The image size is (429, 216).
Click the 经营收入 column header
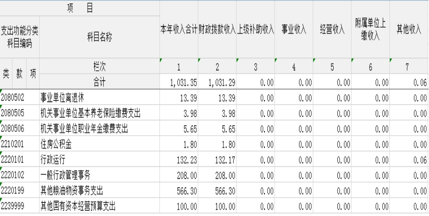point(332,29)
